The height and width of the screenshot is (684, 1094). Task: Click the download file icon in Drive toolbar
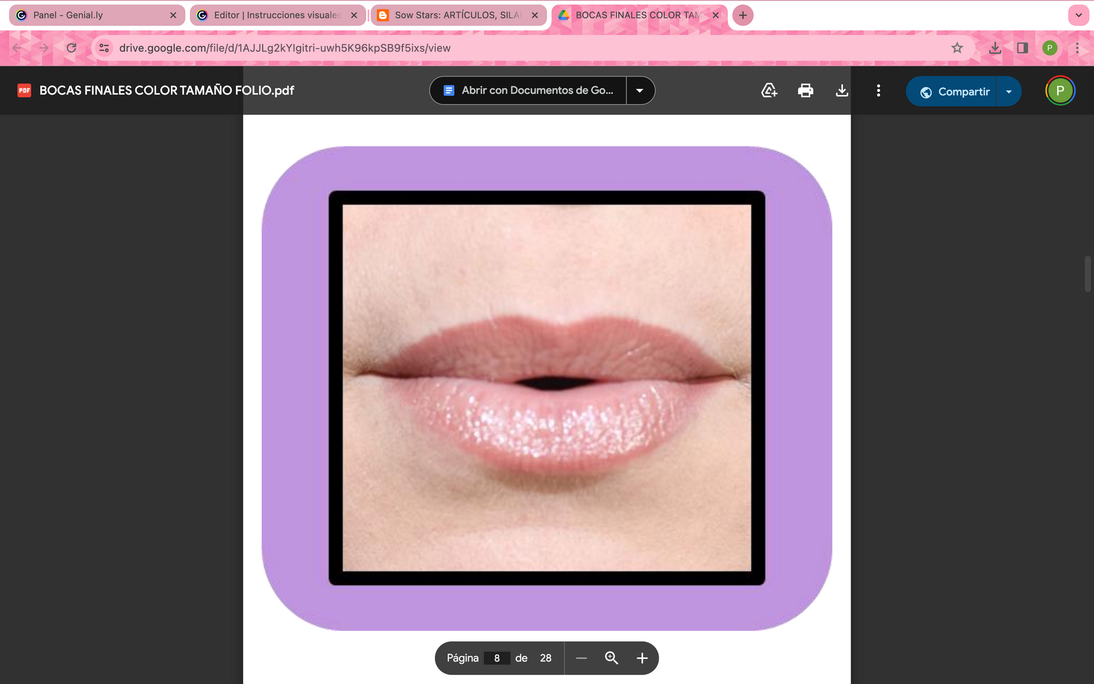842,90
